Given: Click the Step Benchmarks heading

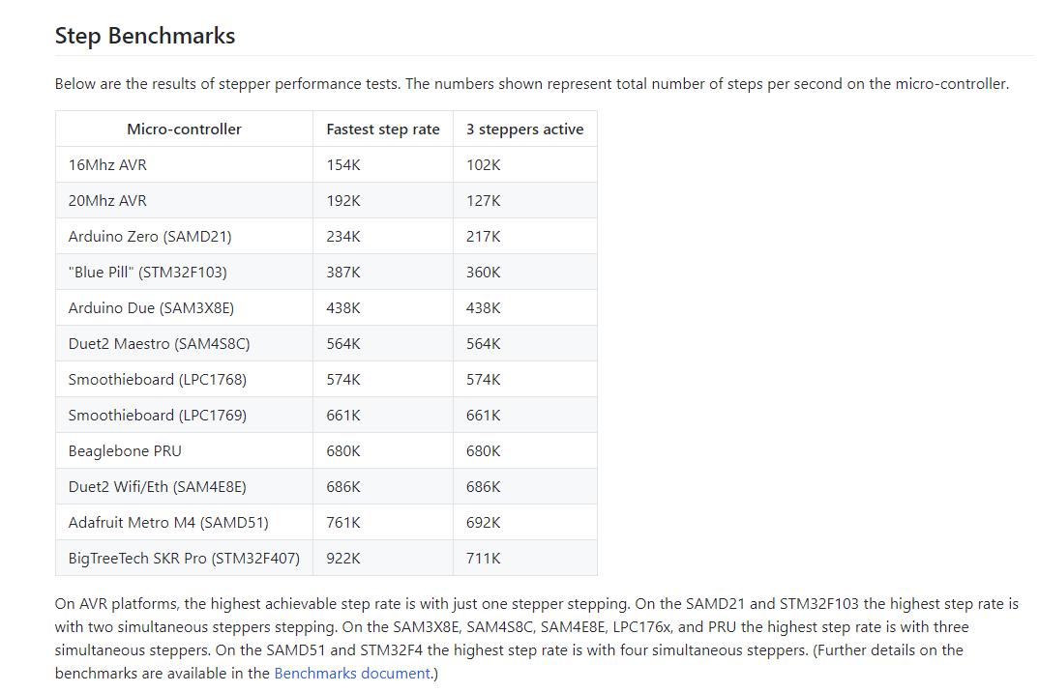Looking at the screenshot, I should coord(145,35).
